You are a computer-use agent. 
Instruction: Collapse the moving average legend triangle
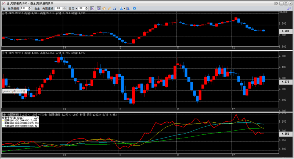[x=35, y=118]
